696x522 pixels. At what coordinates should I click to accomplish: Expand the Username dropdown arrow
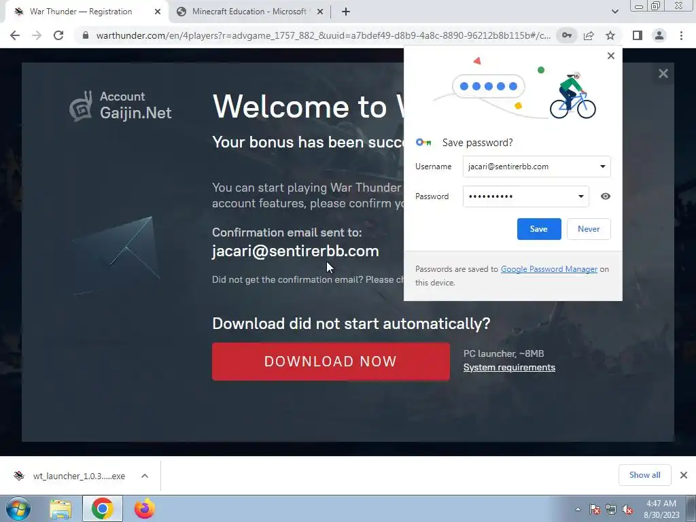(602, 167)
